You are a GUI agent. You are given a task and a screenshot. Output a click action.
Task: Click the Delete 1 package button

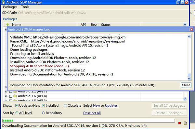[x=169, y=113]
